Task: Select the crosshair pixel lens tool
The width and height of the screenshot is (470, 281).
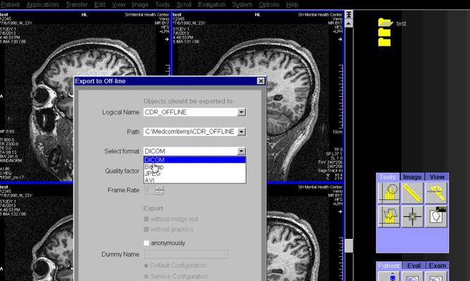Action: 412,216
